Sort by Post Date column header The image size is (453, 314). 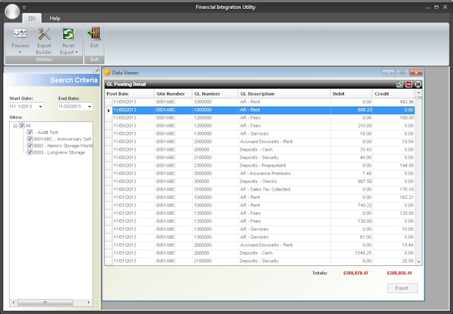(130, 94)
